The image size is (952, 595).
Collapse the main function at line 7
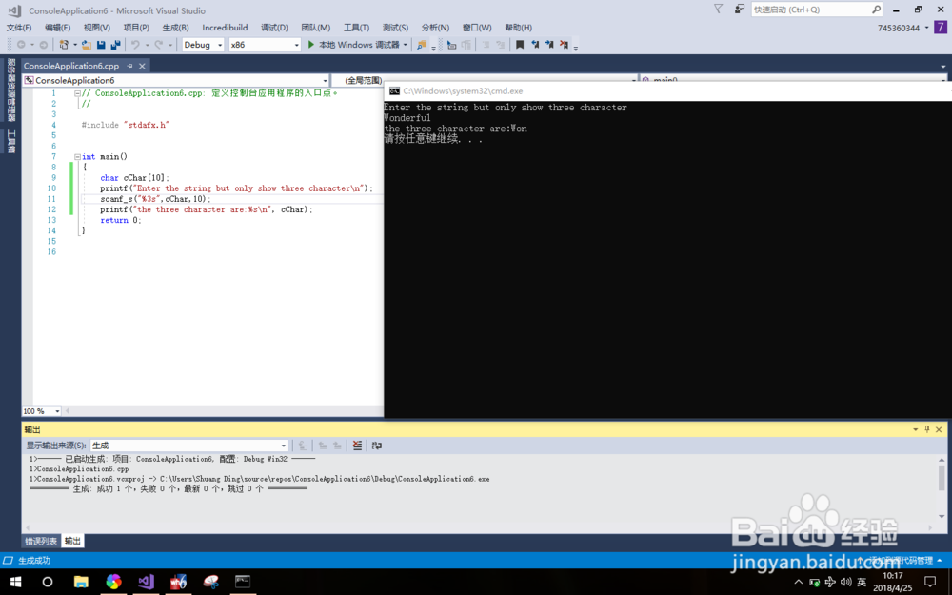[x=77, y=157]
